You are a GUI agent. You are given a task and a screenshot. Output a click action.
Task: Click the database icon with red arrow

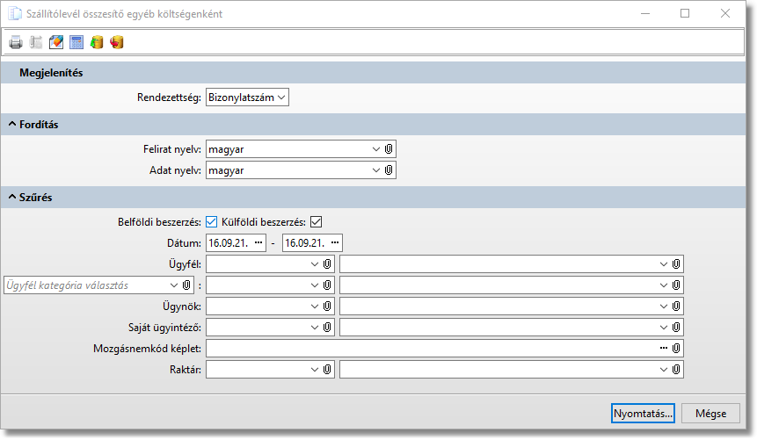[117, 42]
